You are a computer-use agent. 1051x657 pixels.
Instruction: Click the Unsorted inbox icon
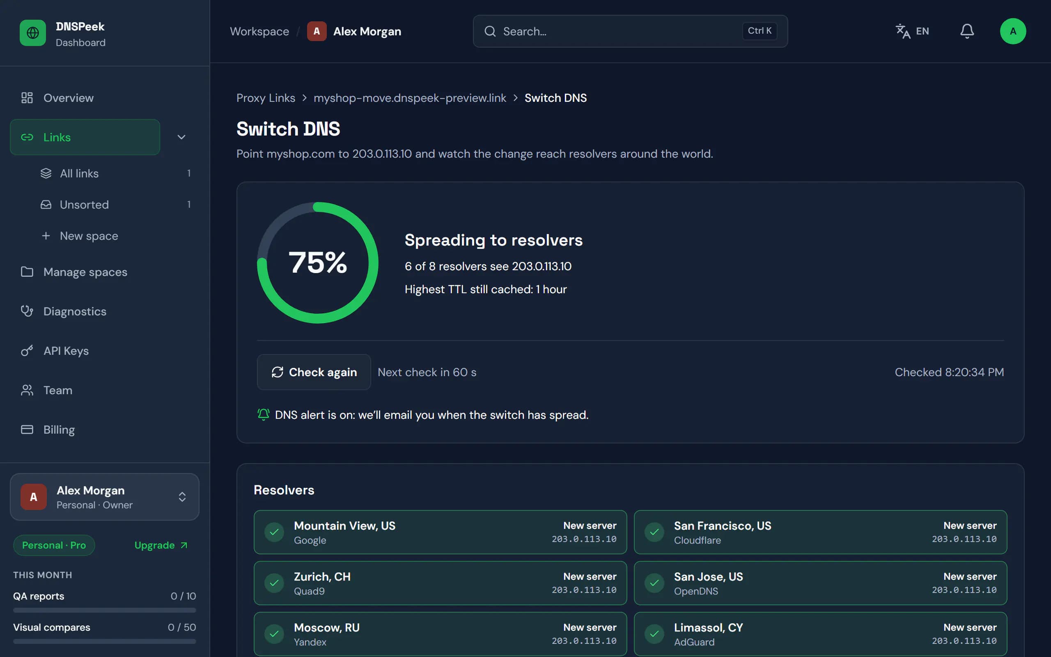(x=46, y=204)
